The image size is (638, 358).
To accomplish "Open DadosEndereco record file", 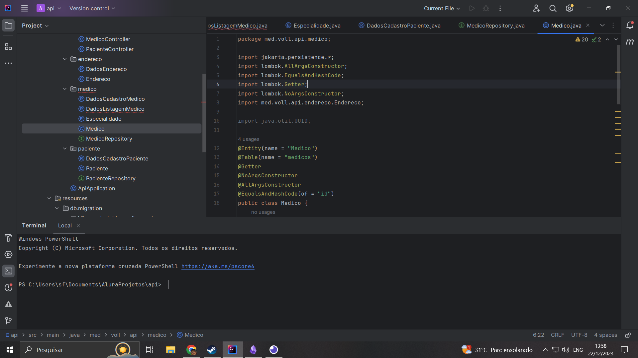I will pos(106,69).
